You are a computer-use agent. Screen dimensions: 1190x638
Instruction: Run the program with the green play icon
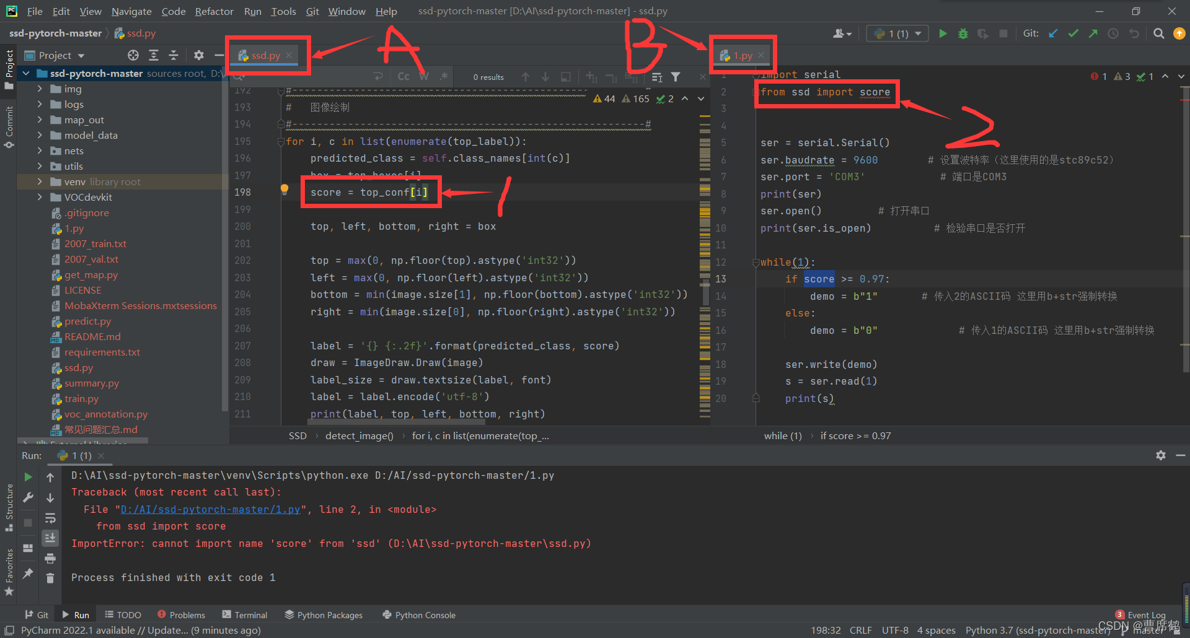pos(943,33)
